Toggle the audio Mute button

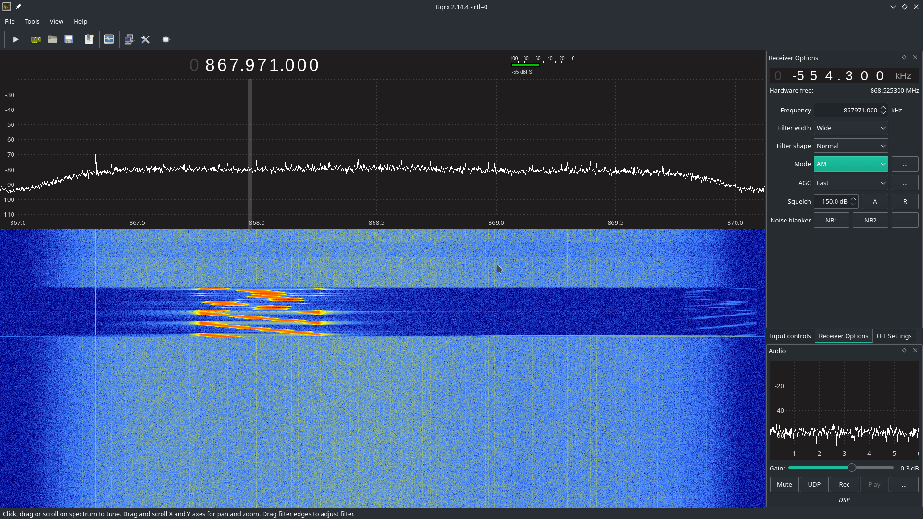click(x=784, y=484)
